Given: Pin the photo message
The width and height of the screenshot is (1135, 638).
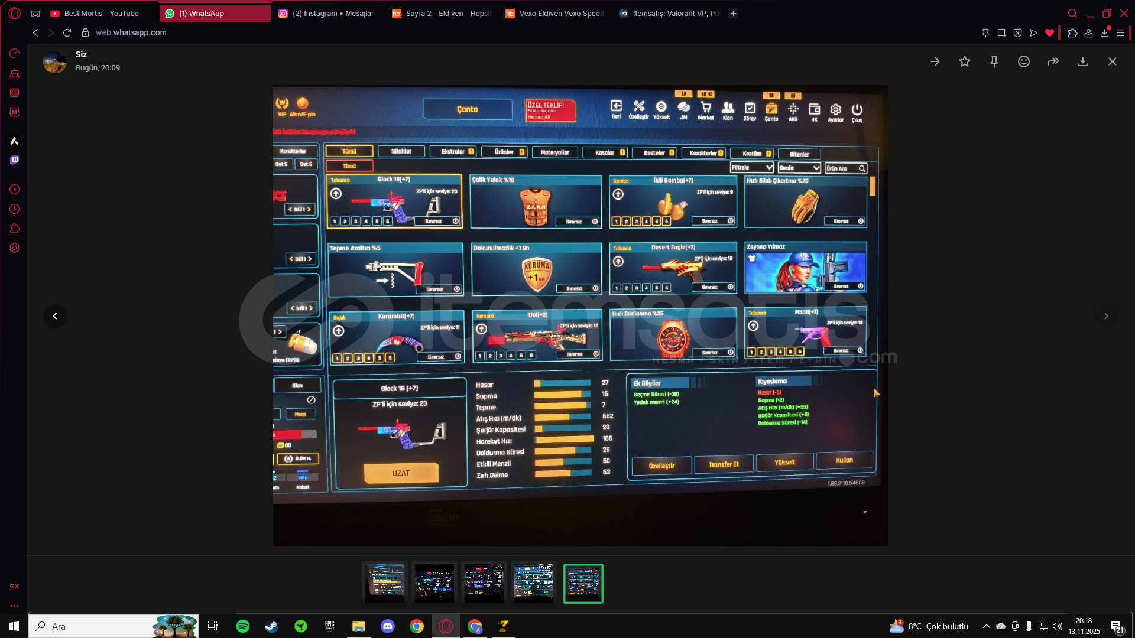Looking at the screenshot, I should tap(994, 61).
